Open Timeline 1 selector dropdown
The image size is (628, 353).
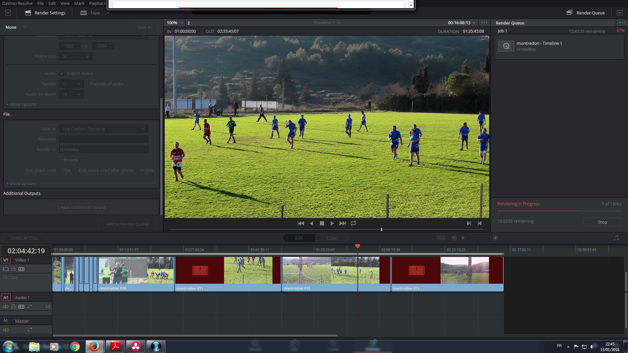tap(327, 23)
